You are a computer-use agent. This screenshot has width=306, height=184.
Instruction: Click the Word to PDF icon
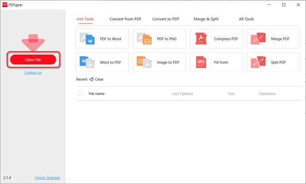coord(87,62)
